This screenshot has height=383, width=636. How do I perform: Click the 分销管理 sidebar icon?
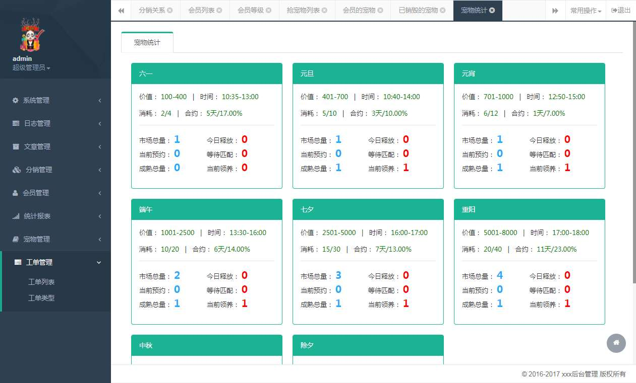17,170
